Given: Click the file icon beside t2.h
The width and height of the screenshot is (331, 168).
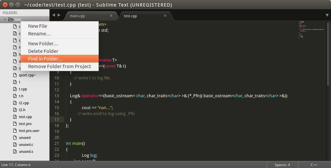Looking at the screenshot, I should click(x=15, y=110).
